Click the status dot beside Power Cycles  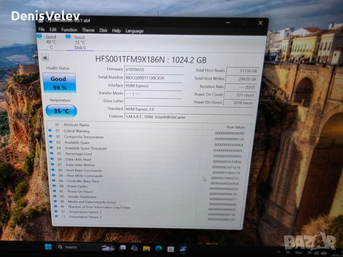pos(54,186)
